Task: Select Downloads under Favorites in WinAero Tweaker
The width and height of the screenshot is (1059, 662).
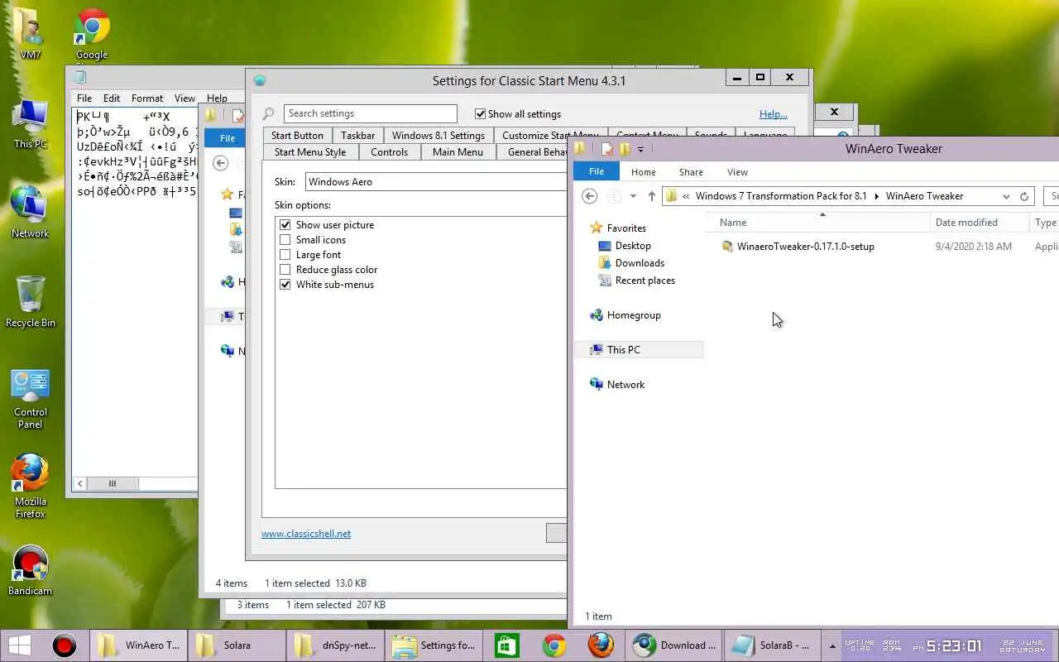Action: (x=639, y=263)
